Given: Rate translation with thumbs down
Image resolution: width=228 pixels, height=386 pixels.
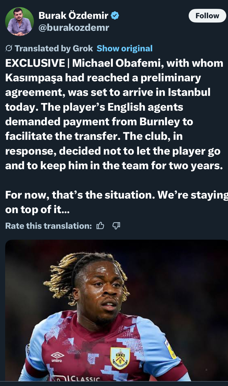Looking at the screenshot, I should pyautogui.click(x=116, y=226).
